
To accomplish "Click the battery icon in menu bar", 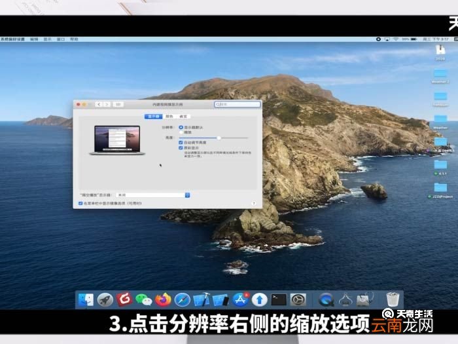I will pos(414,39).
